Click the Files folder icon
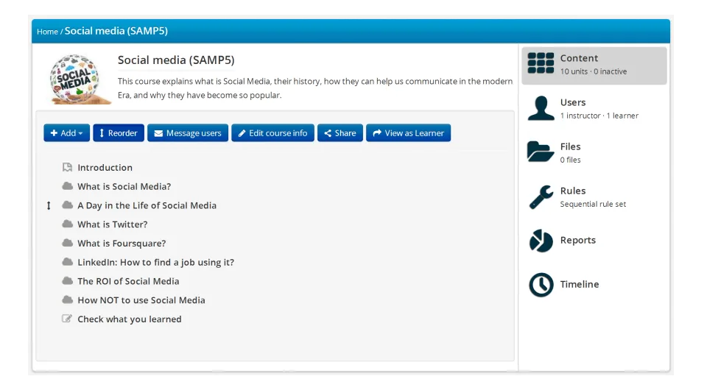Screen dimensions: 707x390 point(540,152)
